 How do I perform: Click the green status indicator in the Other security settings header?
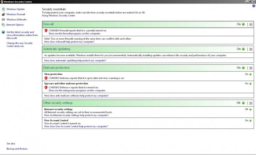point(243,103)
